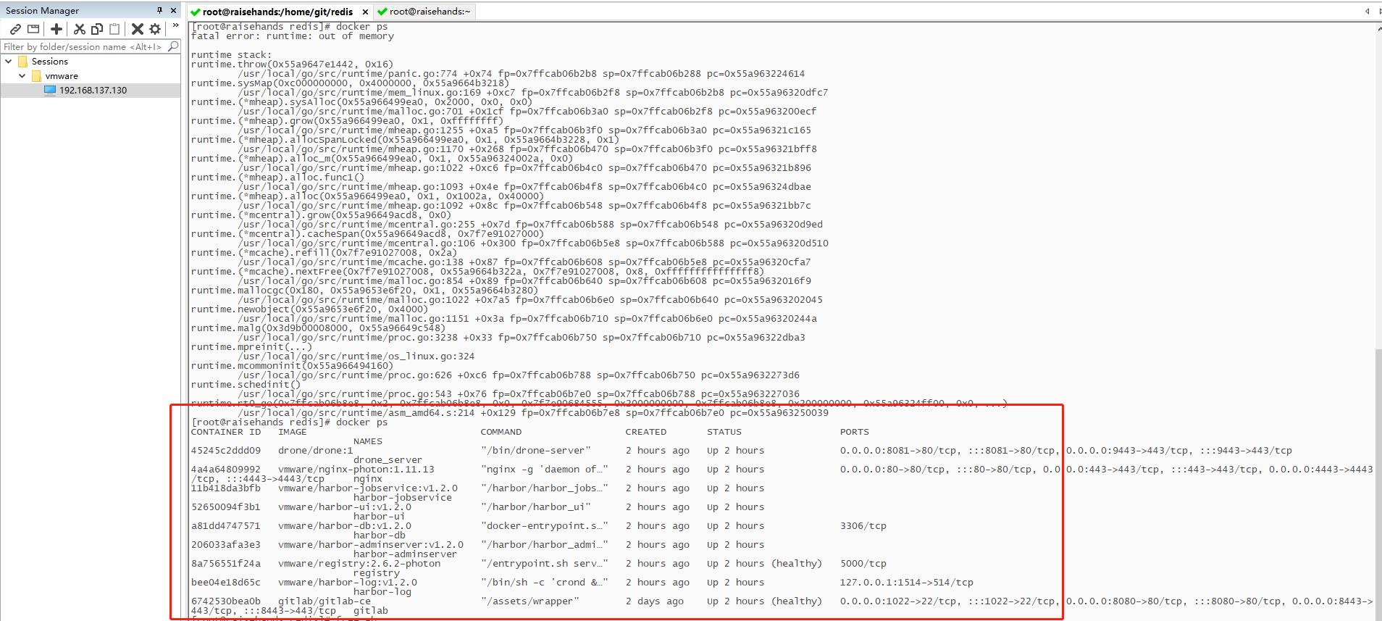Click the NAMES column header
1382x621 pixels.
(367, 441)
